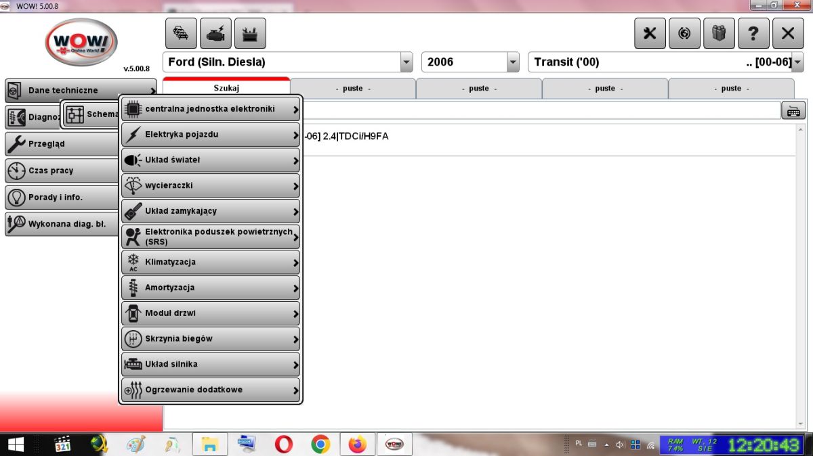Viewport: 813px width, 456px height.
Task: Open the Wykonana diag. bł. sidebar item
Action: [x=62, y=223]
